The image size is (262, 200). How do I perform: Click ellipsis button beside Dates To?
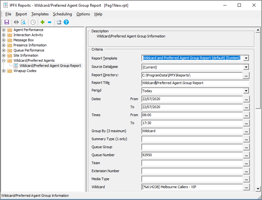tap(246, 107)
